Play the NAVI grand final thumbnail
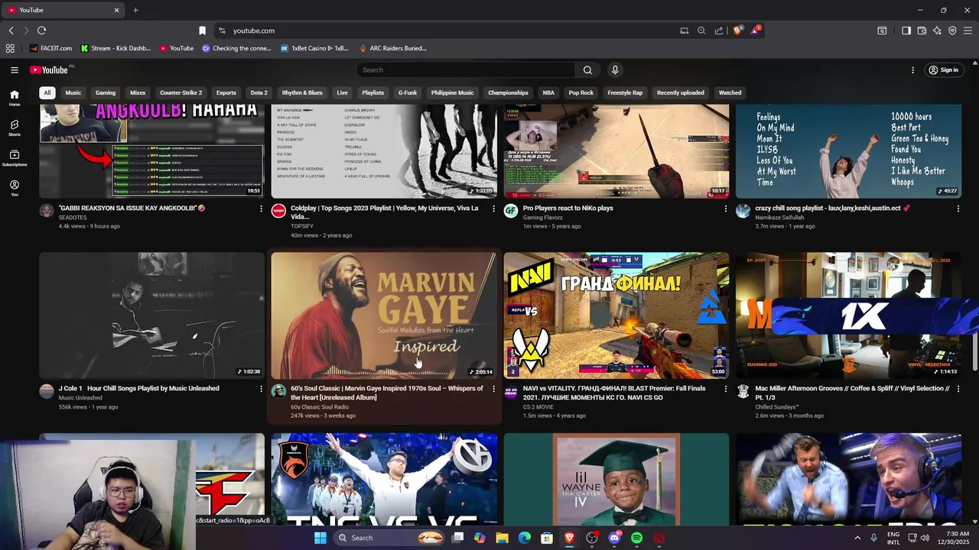 pos(616,315)
